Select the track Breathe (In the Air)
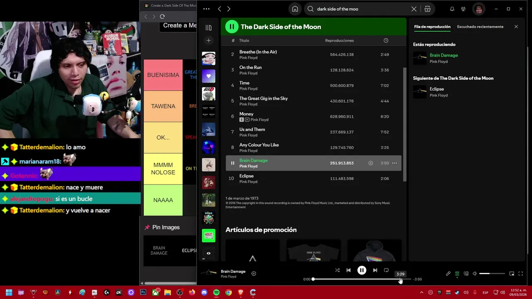532x299 pixels. pos(314,54)
